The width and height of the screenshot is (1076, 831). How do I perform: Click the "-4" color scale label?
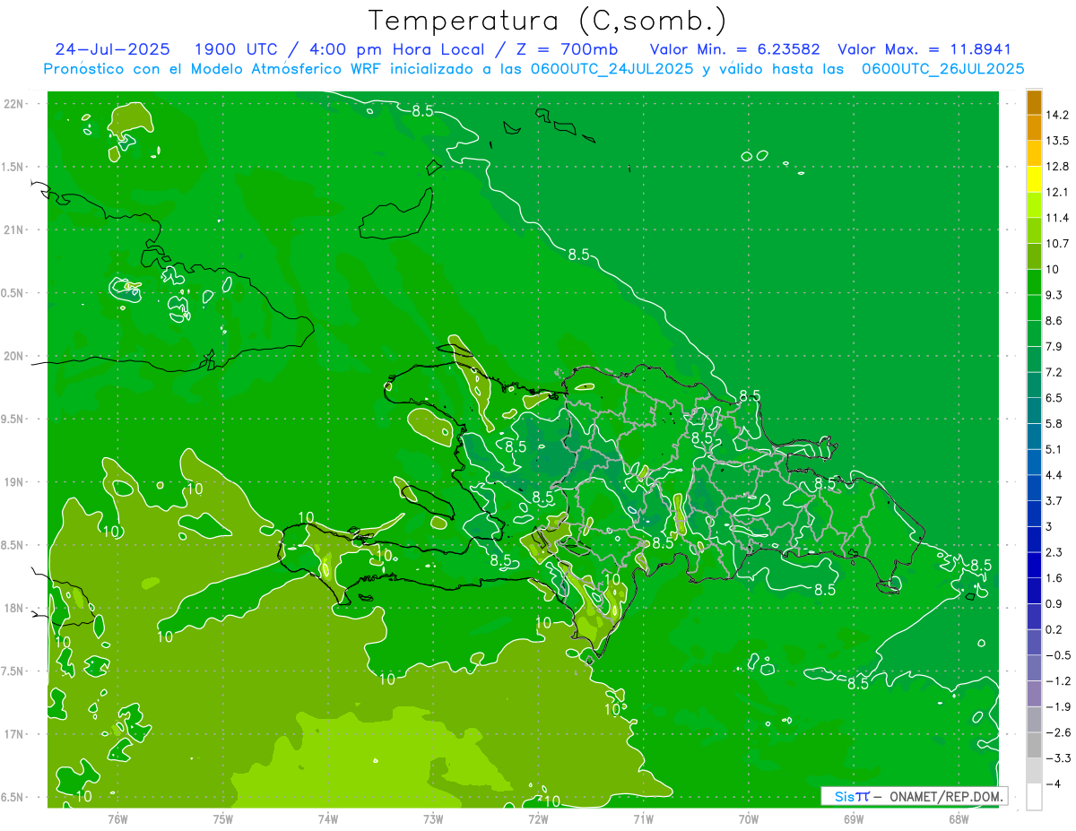pos(1052,783)
